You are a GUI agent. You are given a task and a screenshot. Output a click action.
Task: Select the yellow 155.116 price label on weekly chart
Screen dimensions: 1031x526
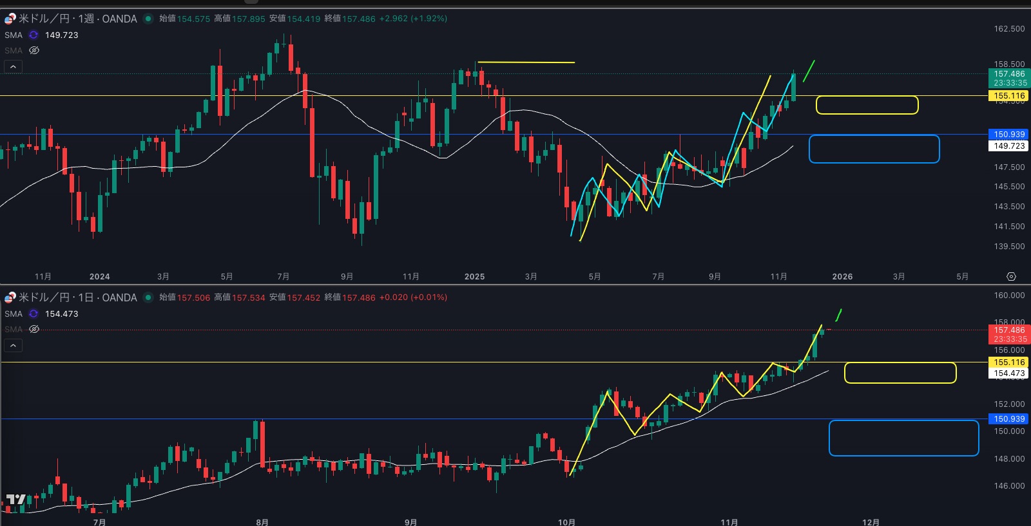pos(1008,96)
